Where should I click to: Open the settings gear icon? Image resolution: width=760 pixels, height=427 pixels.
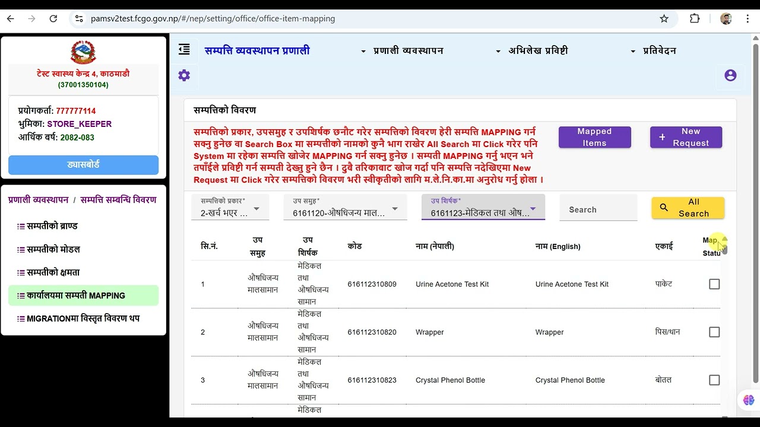184,75
